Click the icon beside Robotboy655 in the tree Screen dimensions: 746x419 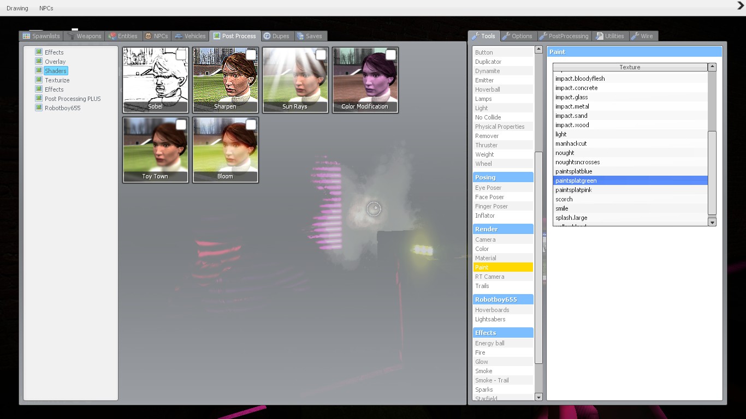39,107
